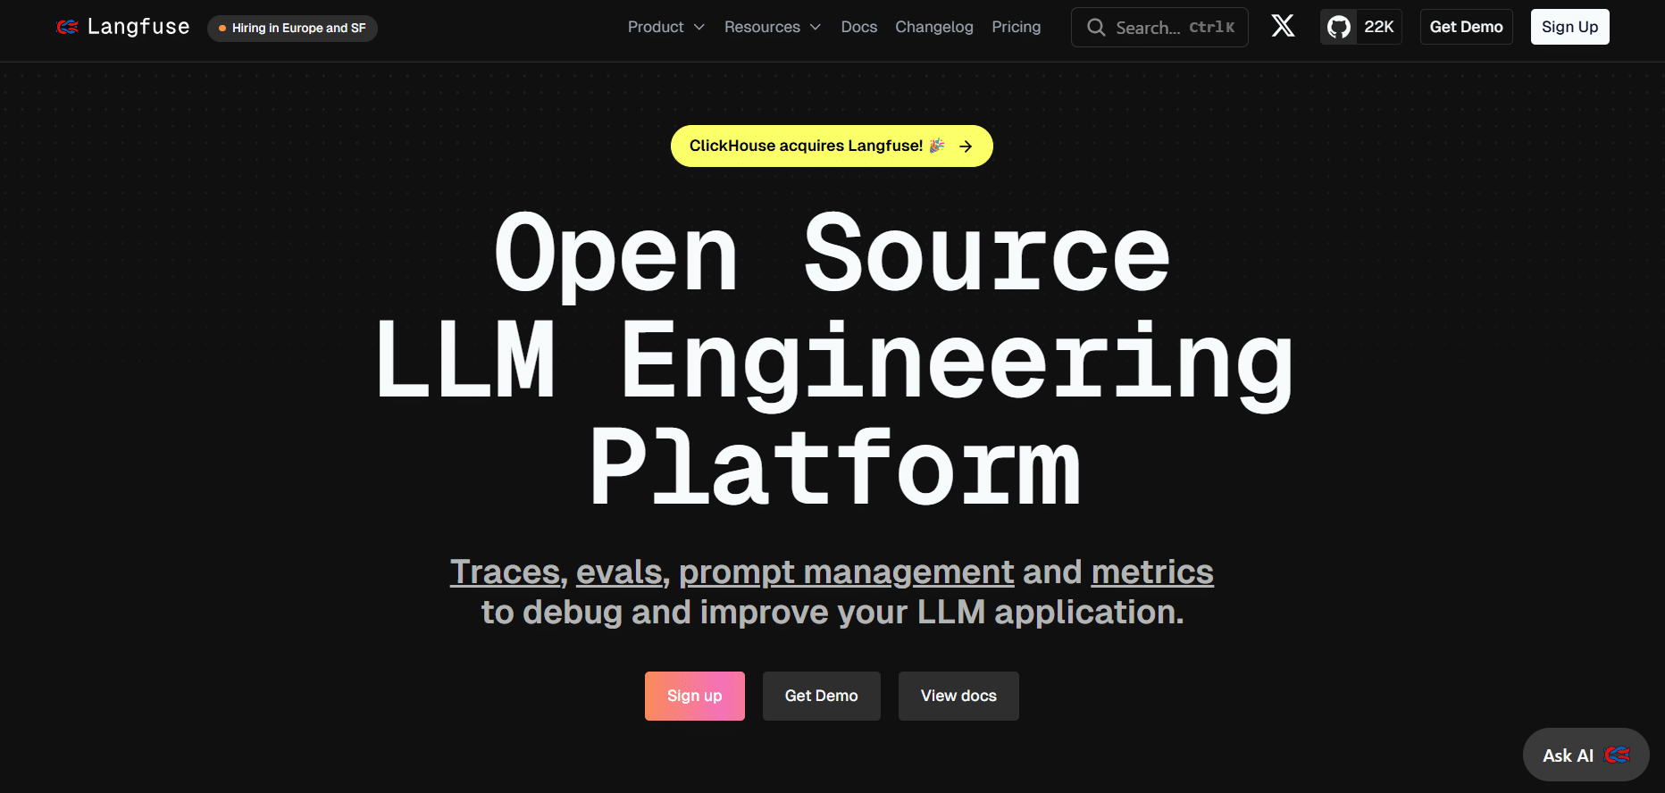Follow the Traces link

505,572
